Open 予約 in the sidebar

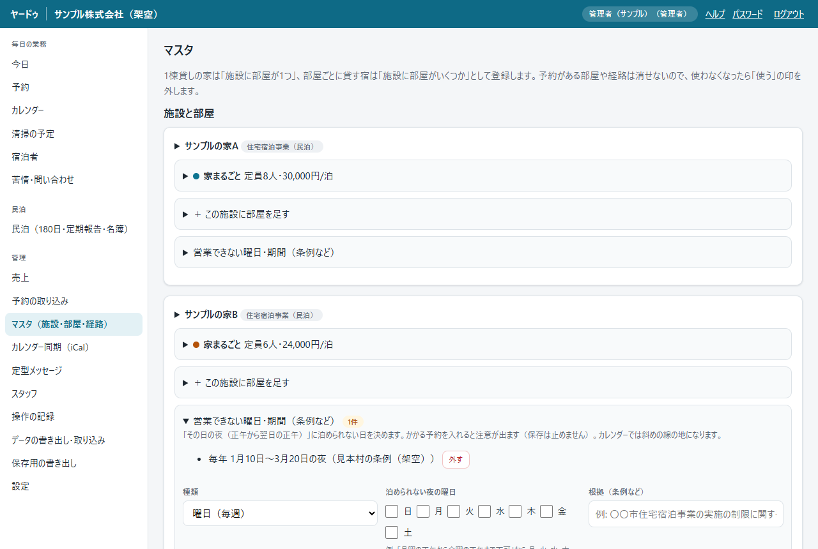click(73, 87)
